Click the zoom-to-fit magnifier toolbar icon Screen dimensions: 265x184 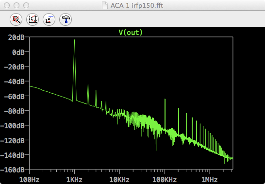[16, 19]
